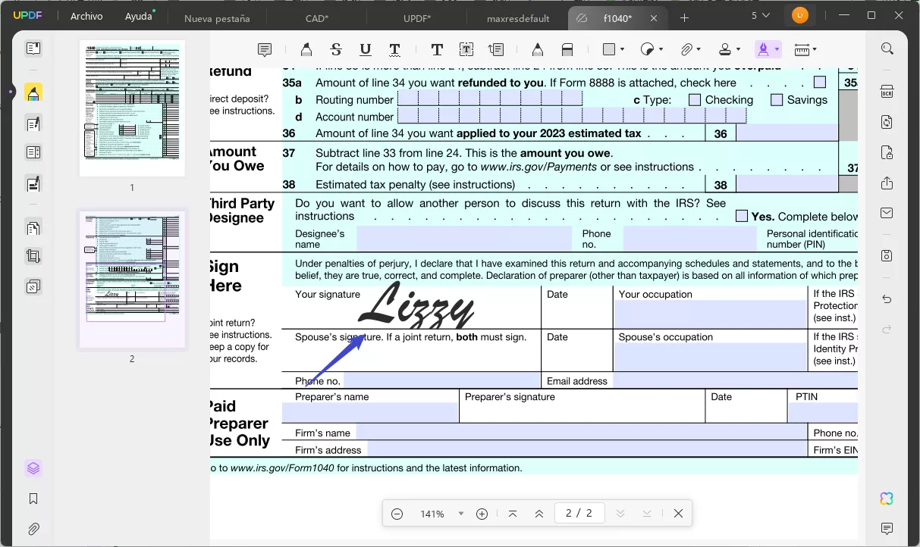The image size is (920, 547).
Task: Select the text box tool
Action: tap(466, 50)
